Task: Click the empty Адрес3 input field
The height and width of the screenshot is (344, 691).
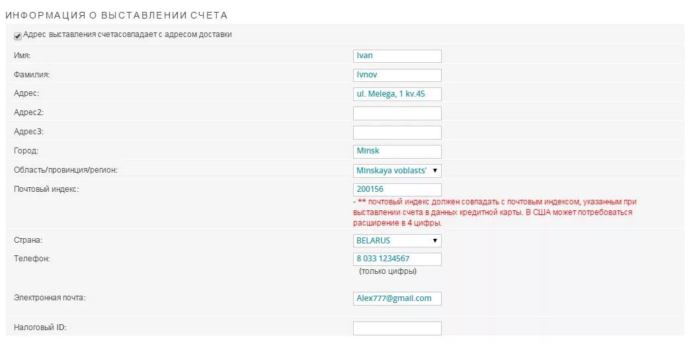Action: click(397, 132)
